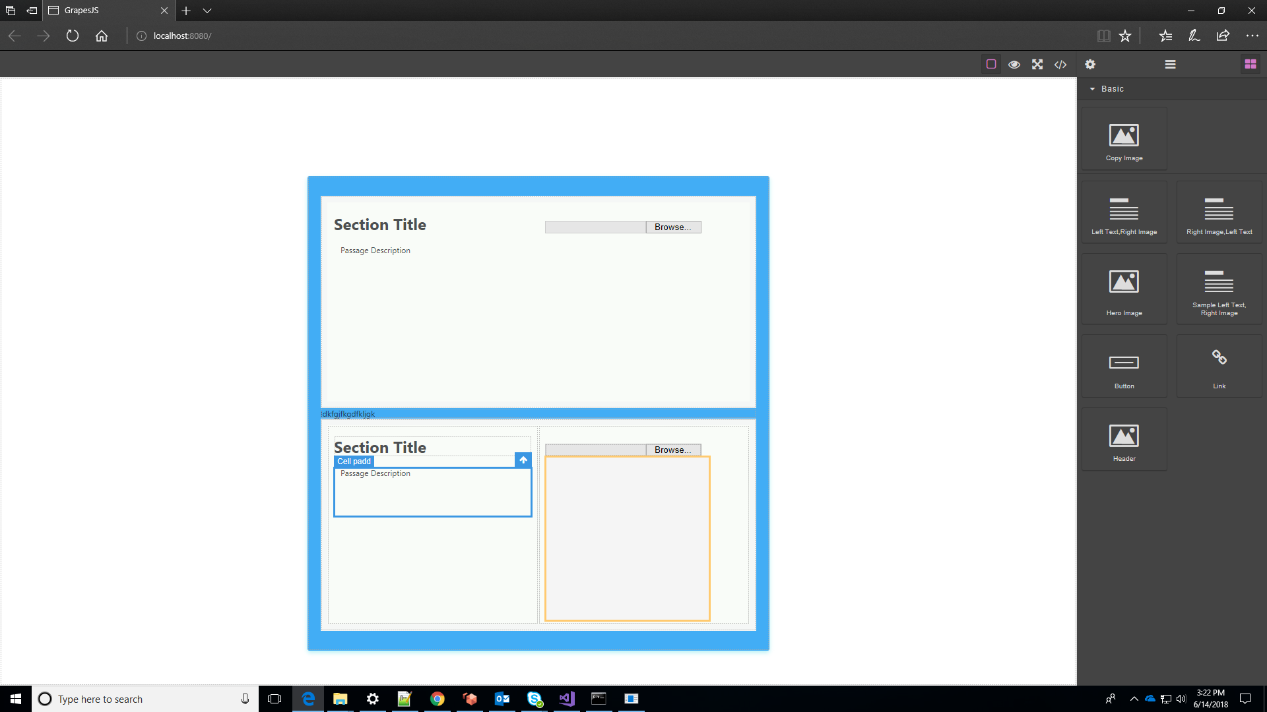Open the code viewer icon
Image resolution: width=1267 pixels, height=712 pixels.
click(1060, 64)
